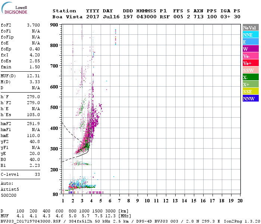Click the 5 MHz frequency axis label
This screenshot has width=261, height=224.
tap(101, 201)
